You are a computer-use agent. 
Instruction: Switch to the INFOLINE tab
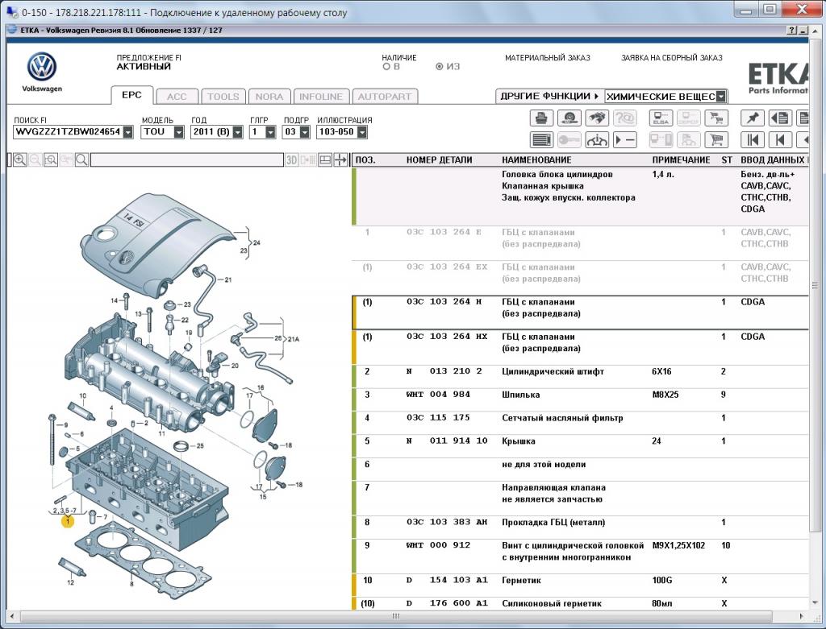coord(321,97)
